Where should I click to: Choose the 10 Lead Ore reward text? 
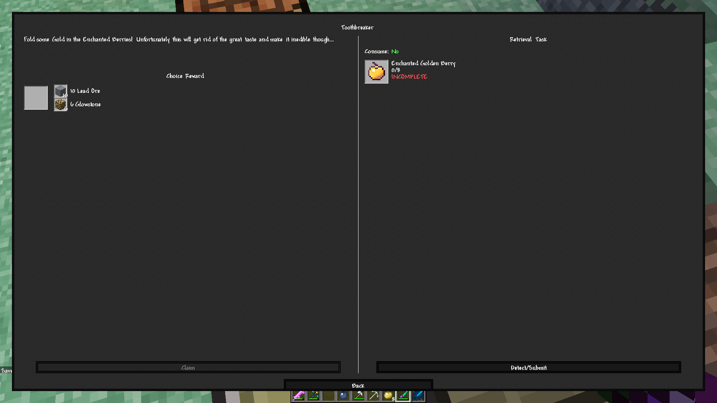click(85, 91)
